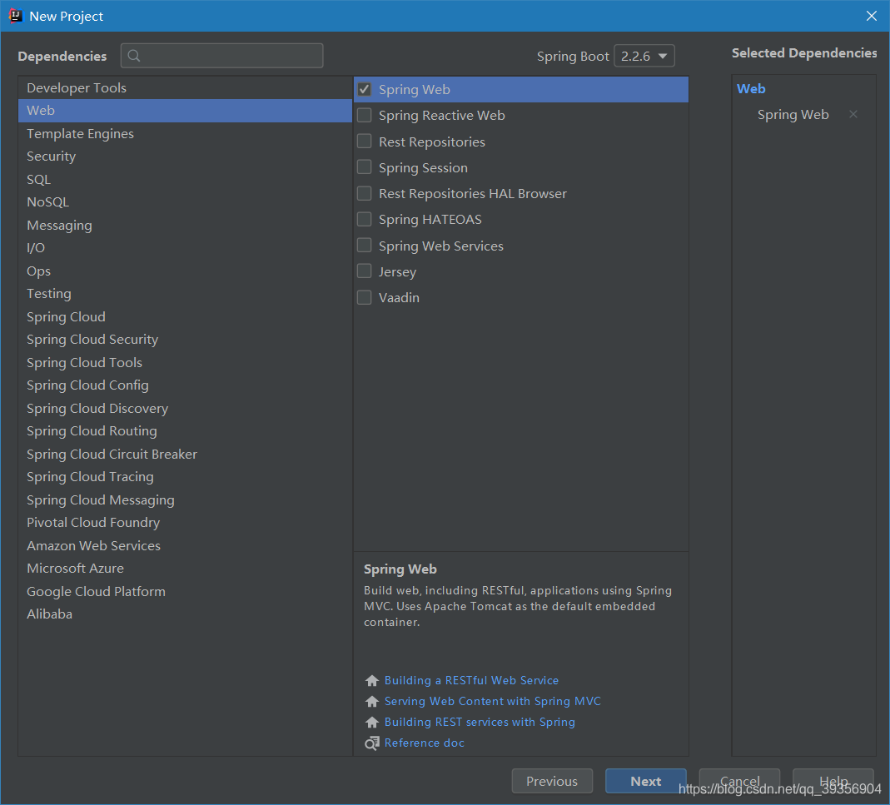Enable Rest Repositories HAL Browser
Viewport: 890px width, 805px height.
click(365, 194)
